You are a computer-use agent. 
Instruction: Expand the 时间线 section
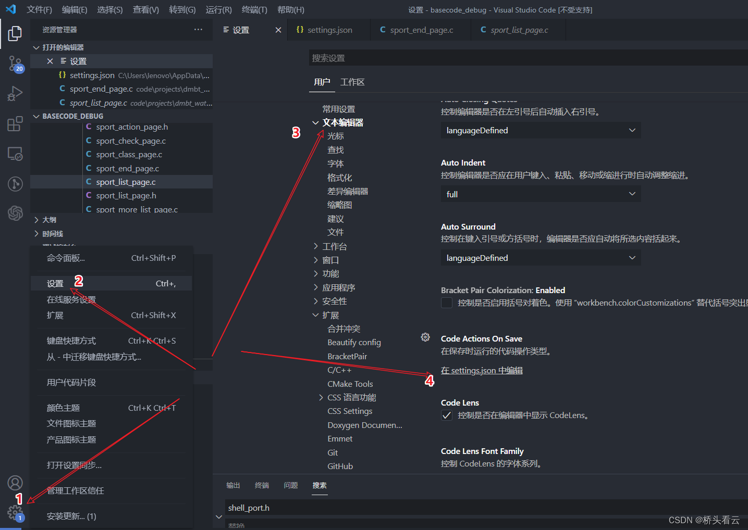point(36,234)
